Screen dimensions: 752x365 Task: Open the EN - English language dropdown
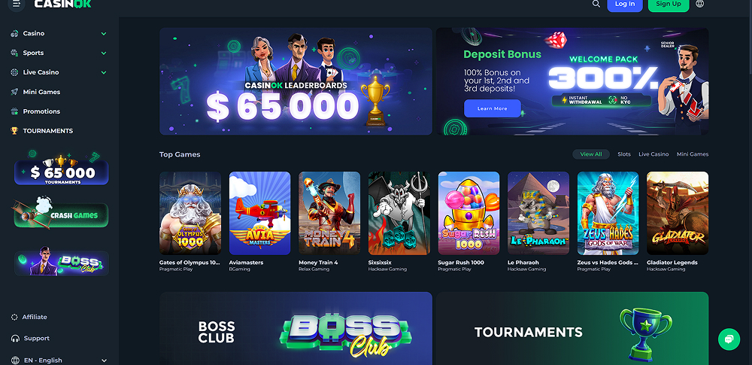coord(59,360)
